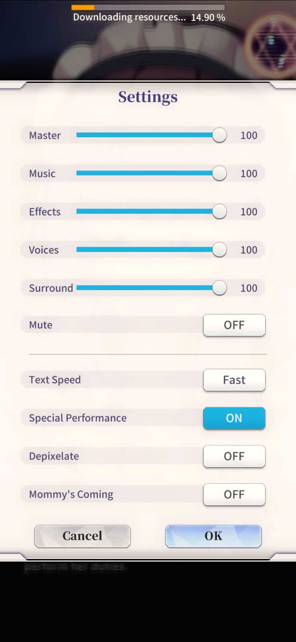Confirm settings with OK button
Screen dimensions: 296x642
[x=213, y=536]
